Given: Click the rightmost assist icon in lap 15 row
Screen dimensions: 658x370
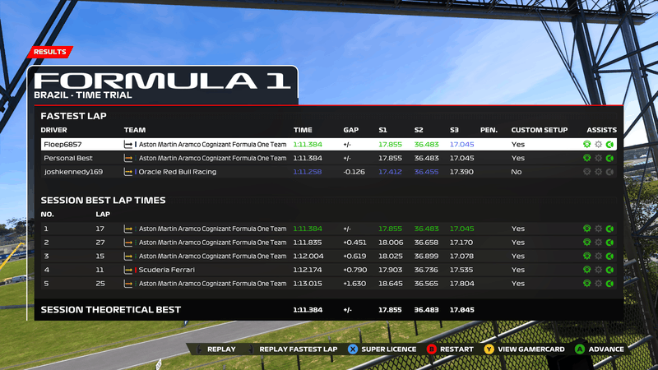Looking at the screenshot, I should pyautogui.click(x=609, y=257).
